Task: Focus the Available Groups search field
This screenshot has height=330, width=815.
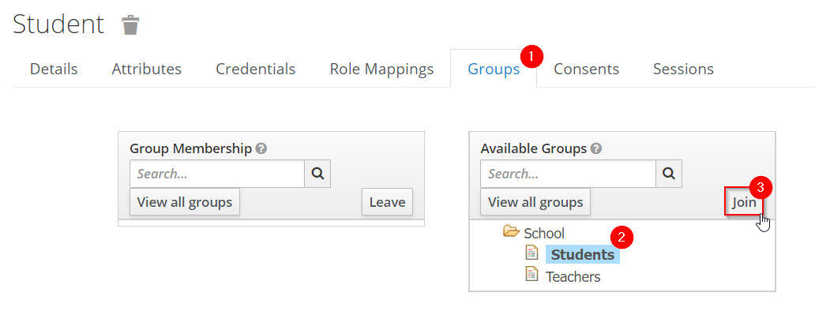Action: 568,174
